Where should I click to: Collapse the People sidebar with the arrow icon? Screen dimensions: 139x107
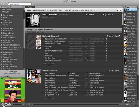122,7
